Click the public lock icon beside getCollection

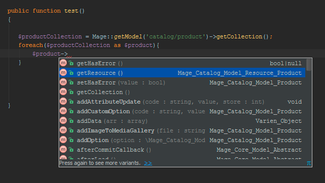point(71,92)
